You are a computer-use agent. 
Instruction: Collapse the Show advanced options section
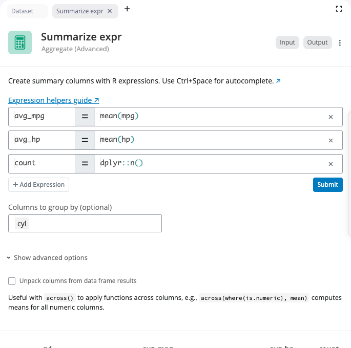(48, 258)
